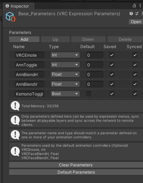Toggle Saved for ArmBlendV
Viewport: 143px width, 183px height.
[x=112, y=84]
